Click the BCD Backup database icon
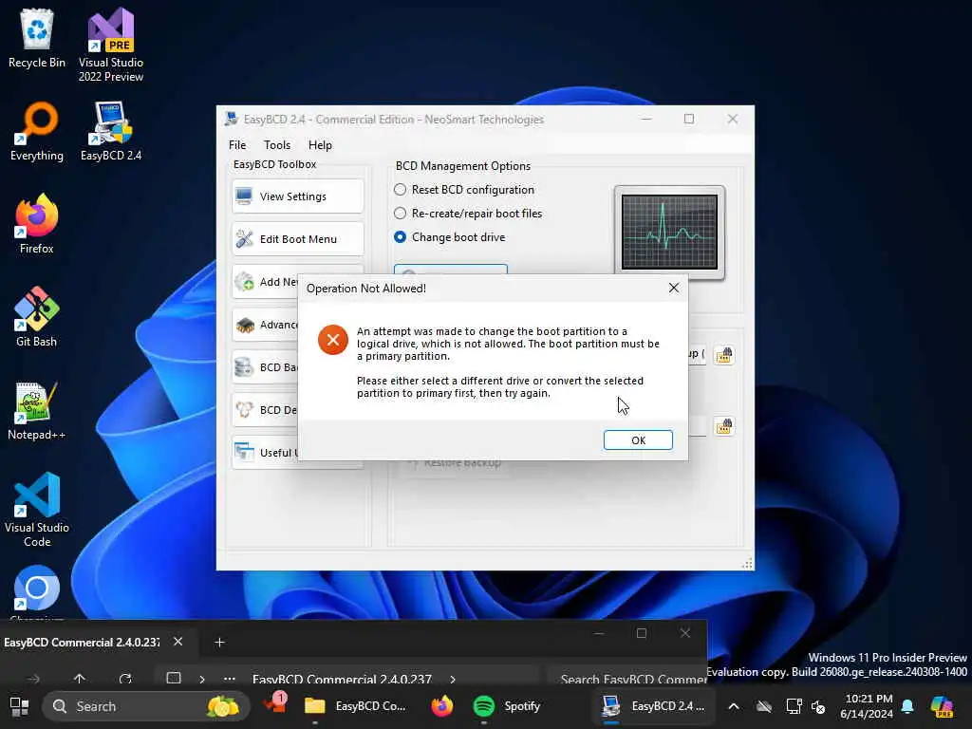972x729 pixels. pos(244,367)
